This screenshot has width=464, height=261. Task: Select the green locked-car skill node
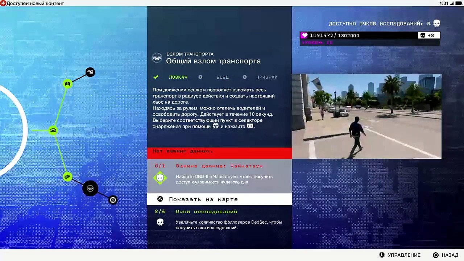point(67,84)
